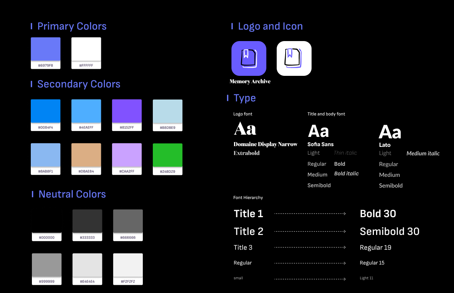This screenshot has height=293, width=454.
Task: Click Lato Regular weight
Action: pyautogui.click(x=388, y=164)
